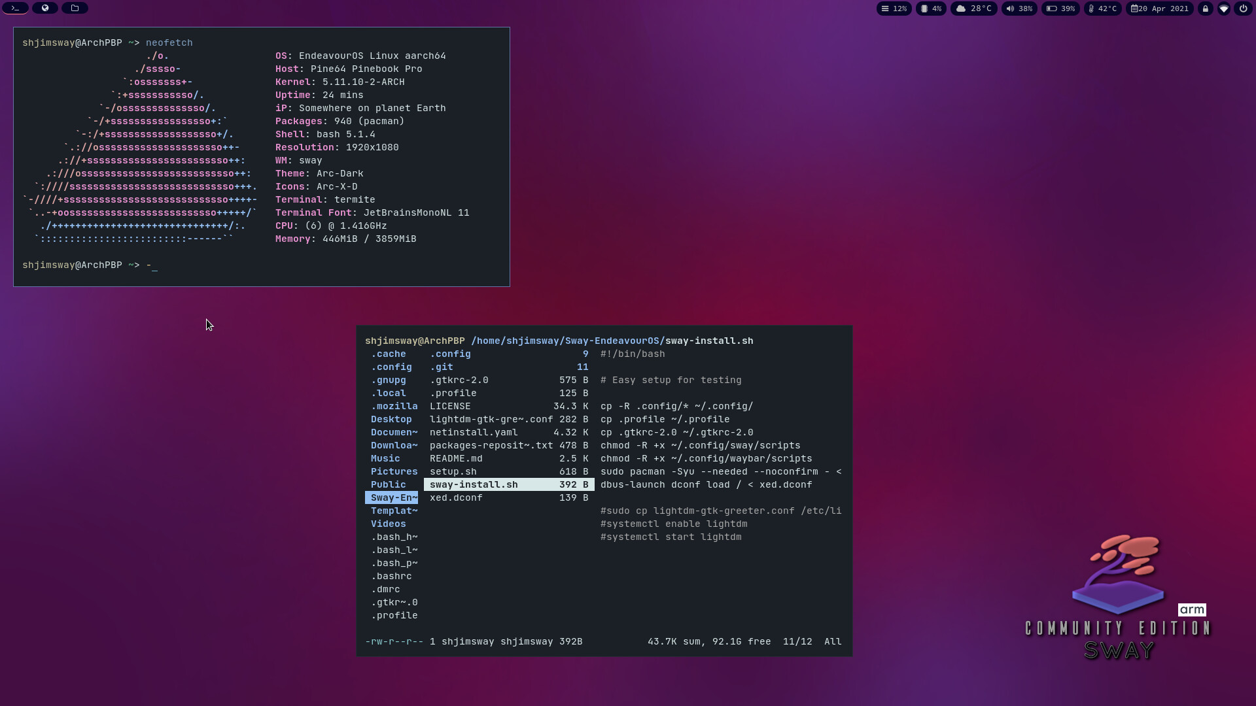1256x706 pixels.
Task: Select netinstall.yaml file row
Action: (x=509, y=432)
